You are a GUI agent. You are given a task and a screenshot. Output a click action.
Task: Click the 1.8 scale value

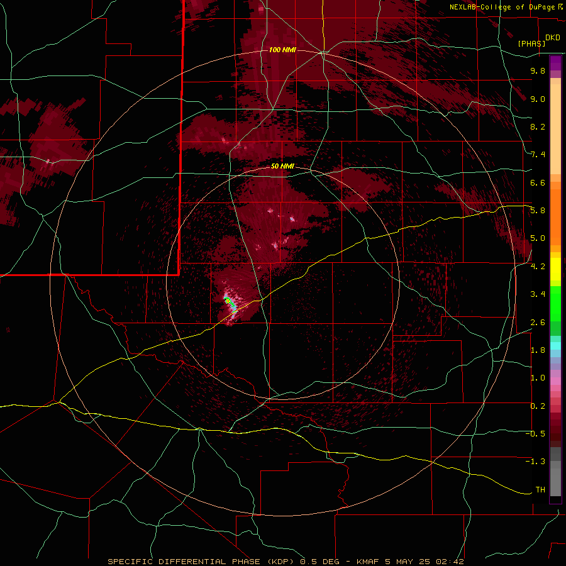coord(538,350)
